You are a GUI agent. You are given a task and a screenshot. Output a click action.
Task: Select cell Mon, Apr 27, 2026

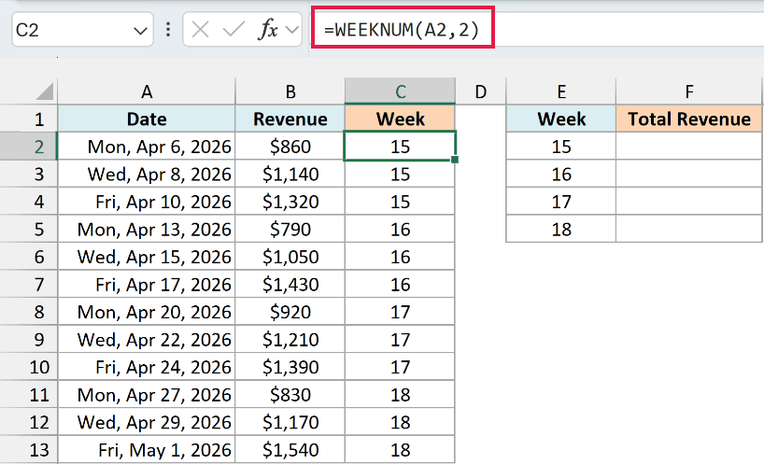[147, 395]
